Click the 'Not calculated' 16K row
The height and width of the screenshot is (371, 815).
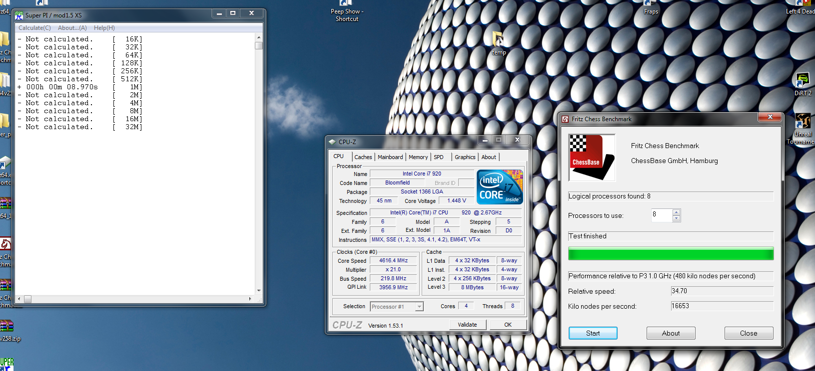tap(80, 39)
